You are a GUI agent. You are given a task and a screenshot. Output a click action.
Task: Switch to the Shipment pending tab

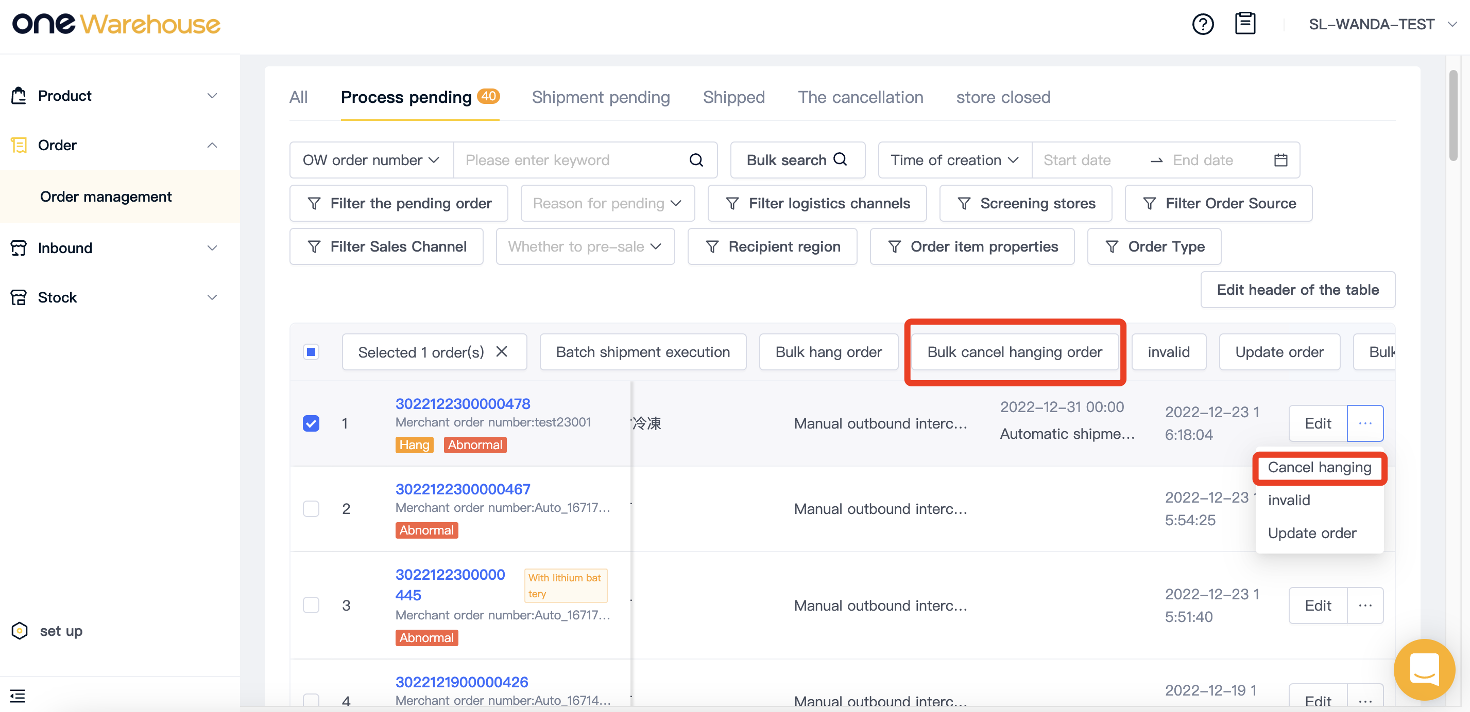point(601,97)
